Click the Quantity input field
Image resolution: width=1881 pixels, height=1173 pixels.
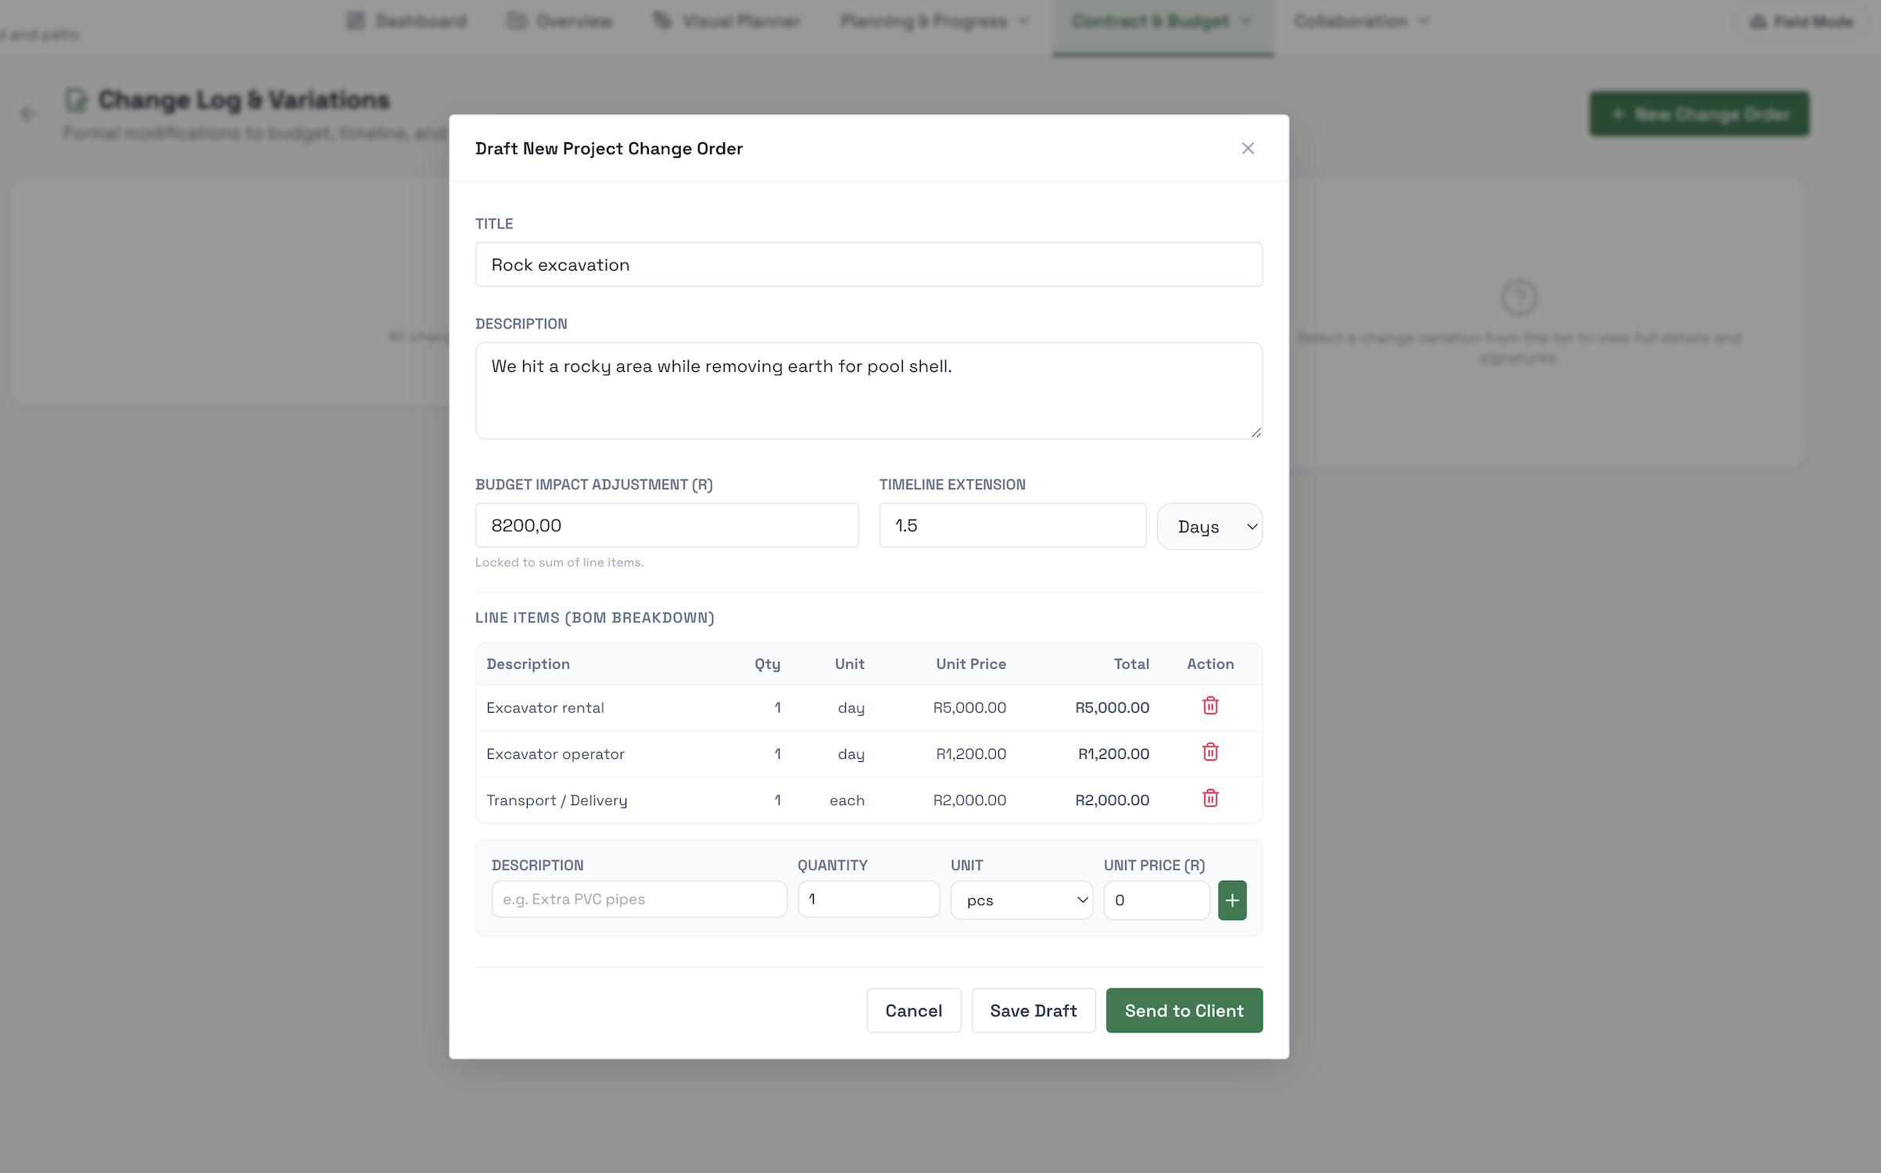click(x=869, y=899)
